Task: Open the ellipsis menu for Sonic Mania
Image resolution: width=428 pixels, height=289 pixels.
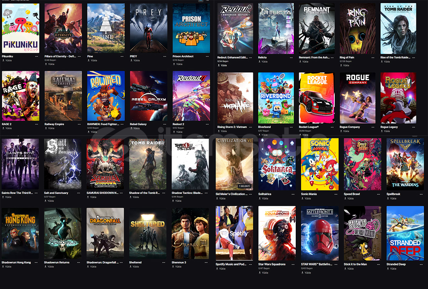Action: coord(336,194)
